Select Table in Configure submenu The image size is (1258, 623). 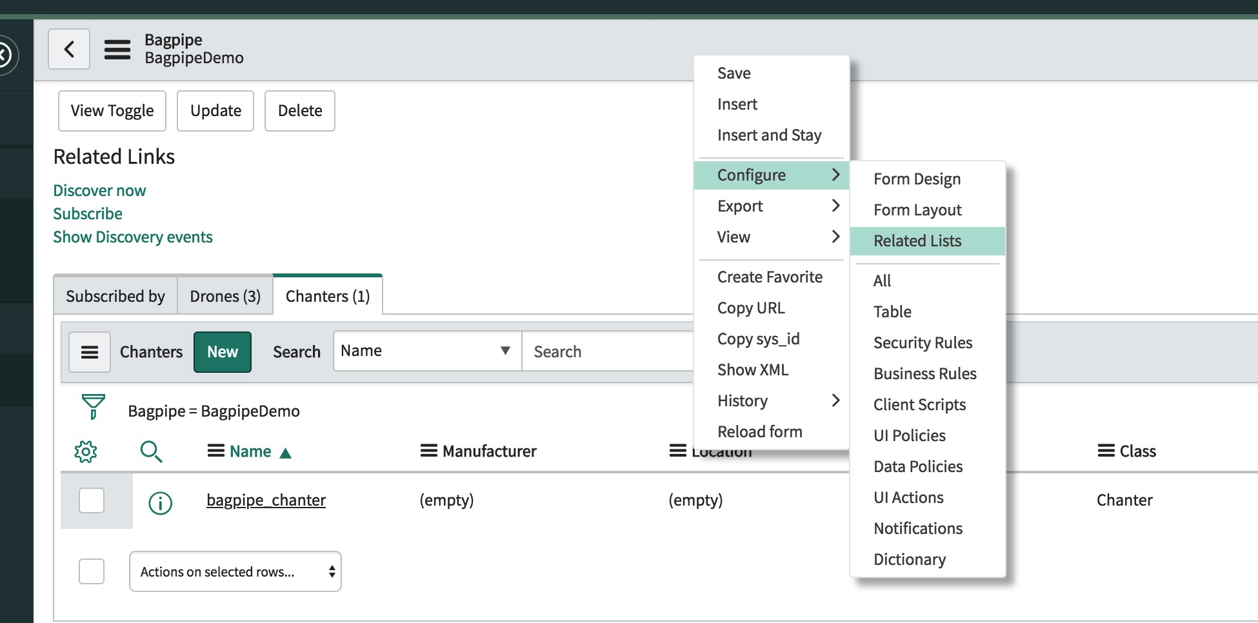pyautogui.click(x=928, y=311)
